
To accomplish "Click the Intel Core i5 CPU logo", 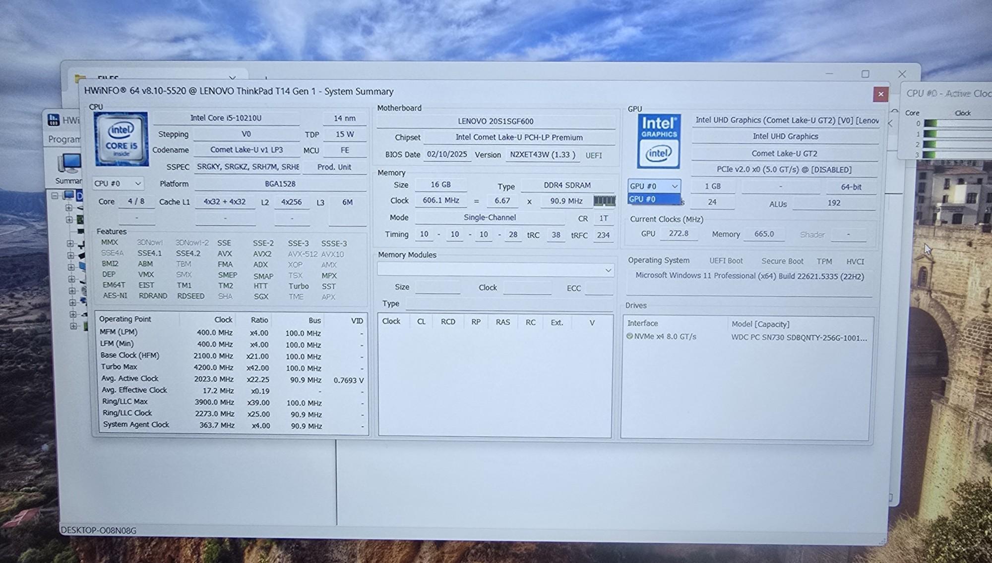I will point(121,139).
